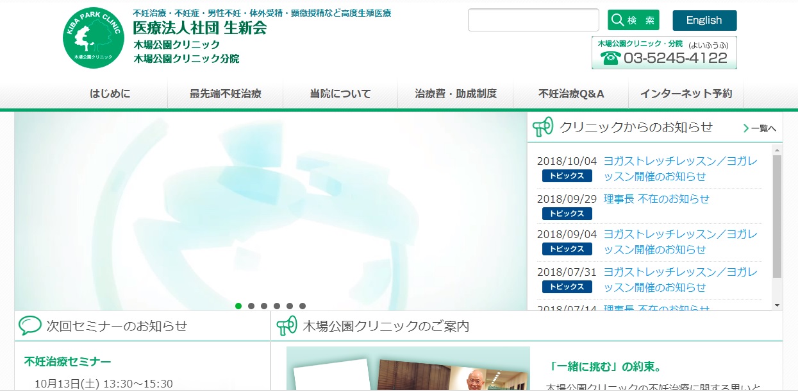Click the date 2018/10/04 in the news list
798x392 pixels.
pos(567,161)
